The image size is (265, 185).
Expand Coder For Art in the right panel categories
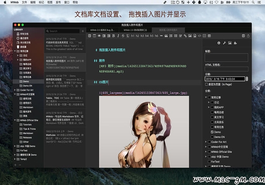[x=206, y=142]
